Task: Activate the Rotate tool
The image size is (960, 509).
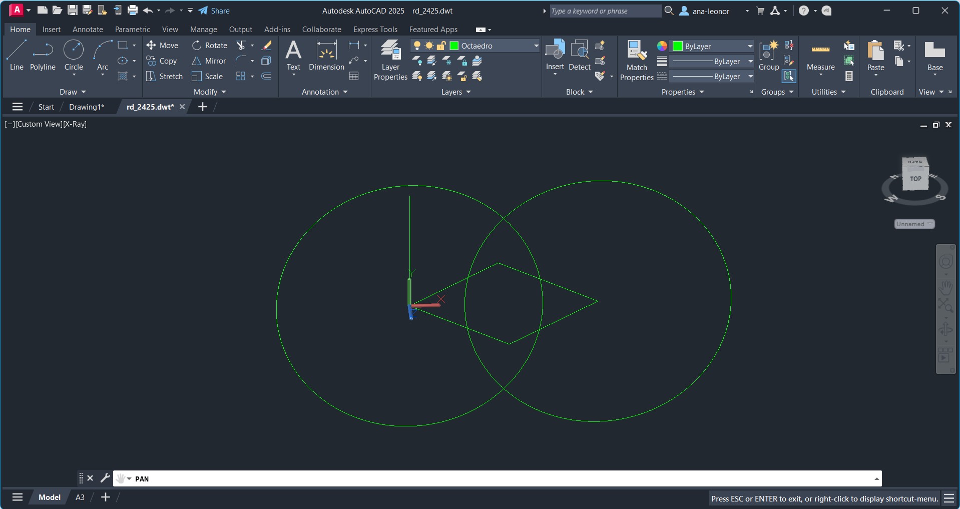Action: (197, 46)
